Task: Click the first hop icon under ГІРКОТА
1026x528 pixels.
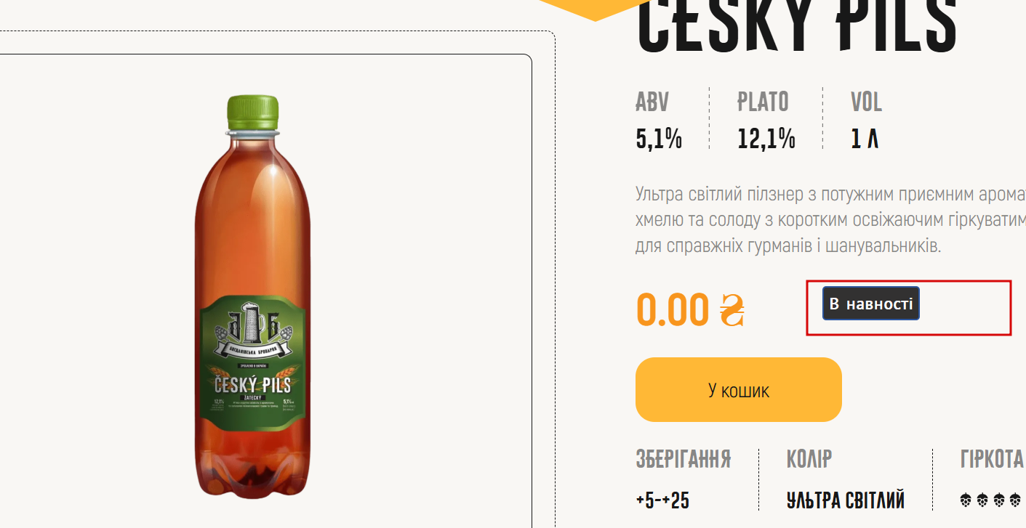Action: (x=966, y=500)
